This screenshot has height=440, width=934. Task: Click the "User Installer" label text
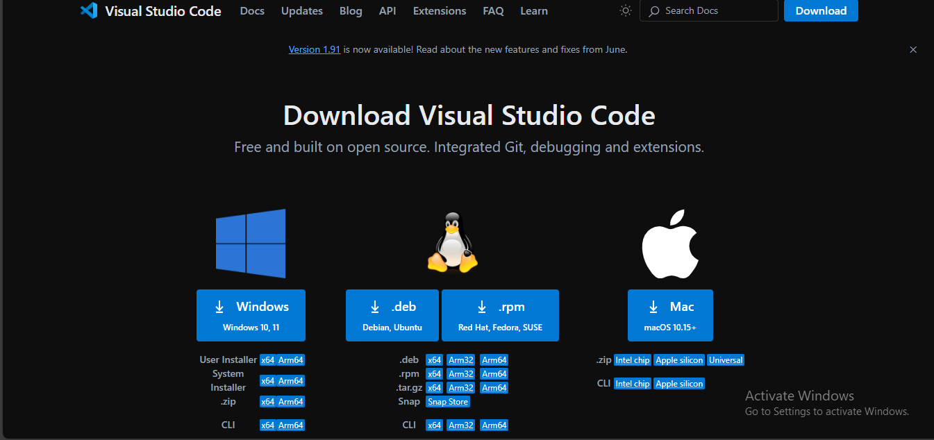click(x=228, y=359)
